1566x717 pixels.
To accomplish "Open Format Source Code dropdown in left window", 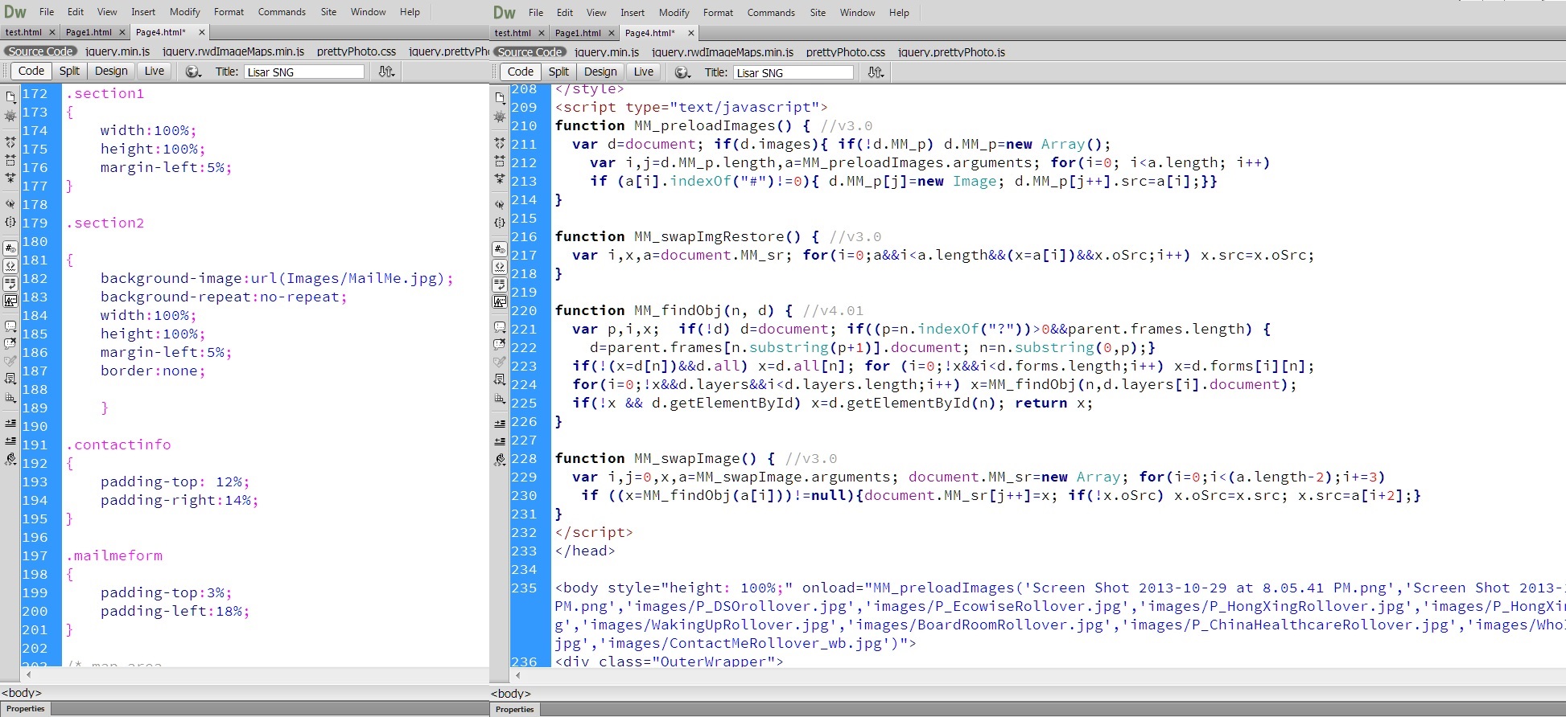I will pyautogui.click(x=10, y=460).
